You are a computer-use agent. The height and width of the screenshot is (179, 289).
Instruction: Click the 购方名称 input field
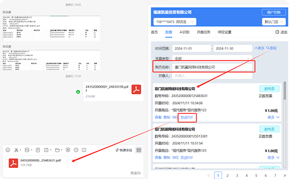212,67
